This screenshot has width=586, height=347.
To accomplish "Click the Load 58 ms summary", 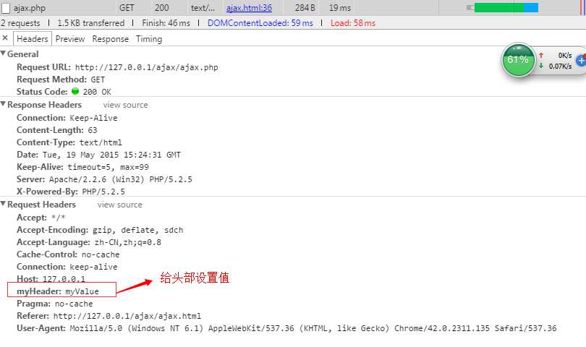I will coord(353,23).
